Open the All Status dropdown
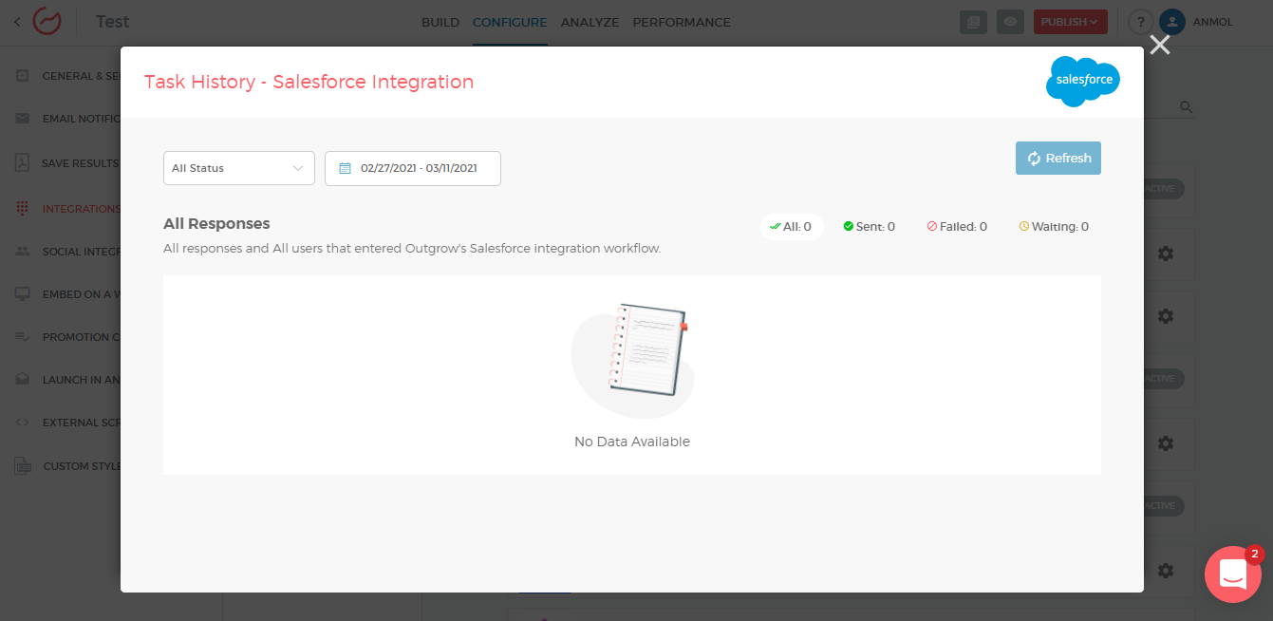This screenshot has width=1273, height=621. click(x=239, y=168)
